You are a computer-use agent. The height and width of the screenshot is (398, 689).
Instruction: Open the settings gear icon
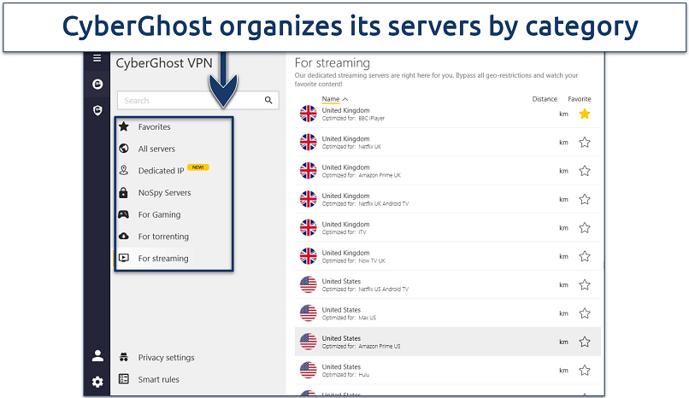[97, 382]
